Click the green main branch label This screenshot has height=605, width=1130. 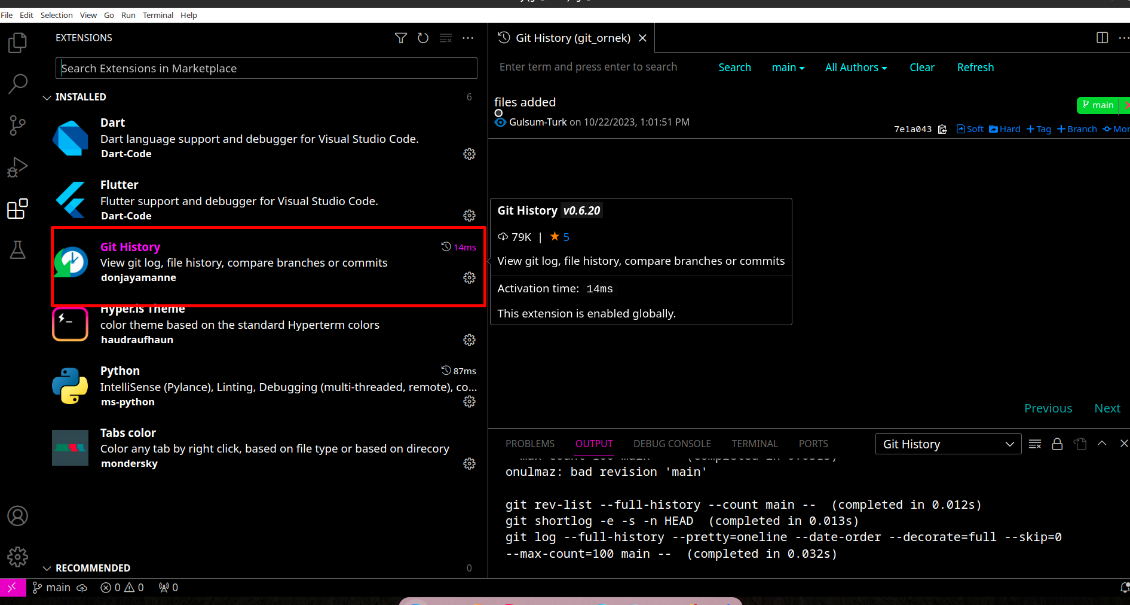click(1098, 105)
